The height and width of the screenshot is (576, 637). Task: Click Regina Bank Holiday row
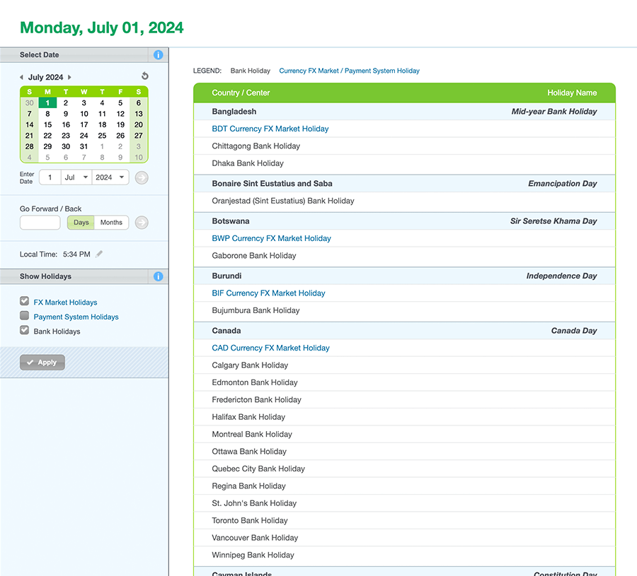click(x=404, y=486)
